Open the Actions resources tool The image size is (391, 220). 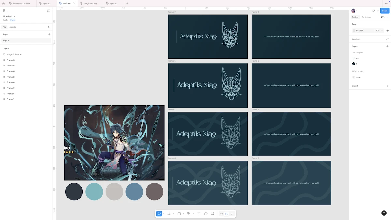tap(213, 214)
